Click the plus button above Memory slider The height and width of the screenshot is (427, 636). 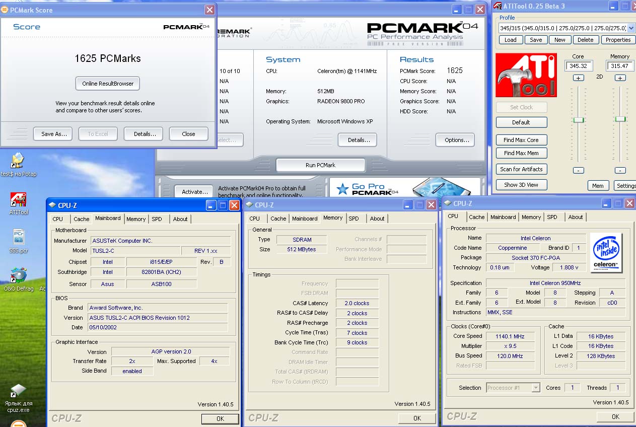(x=620, y=78)
